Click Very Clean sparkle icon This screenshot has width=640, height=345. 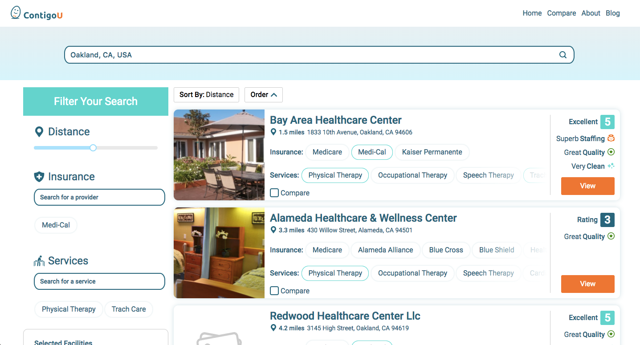pos(611,166)
